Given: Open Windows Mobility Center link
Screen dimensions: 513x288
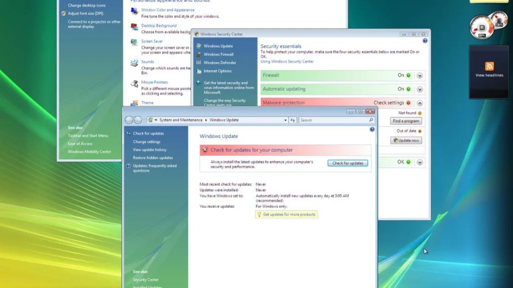Looking at the screenshot, I should 89,152.
